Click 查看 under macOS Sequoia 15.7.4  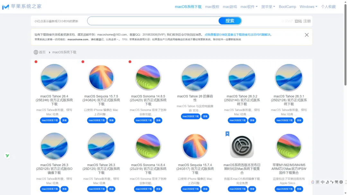pyautogui.click(x=205, y=189)
